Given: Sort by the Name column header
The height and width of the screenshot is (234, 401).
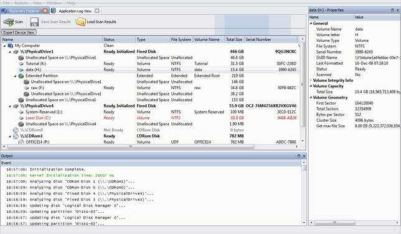Looking at the screenshot, I should [52, 40].
